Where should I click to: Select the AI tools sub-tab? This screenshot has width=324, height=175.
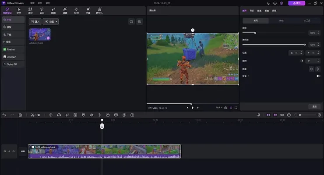[307, 21]
